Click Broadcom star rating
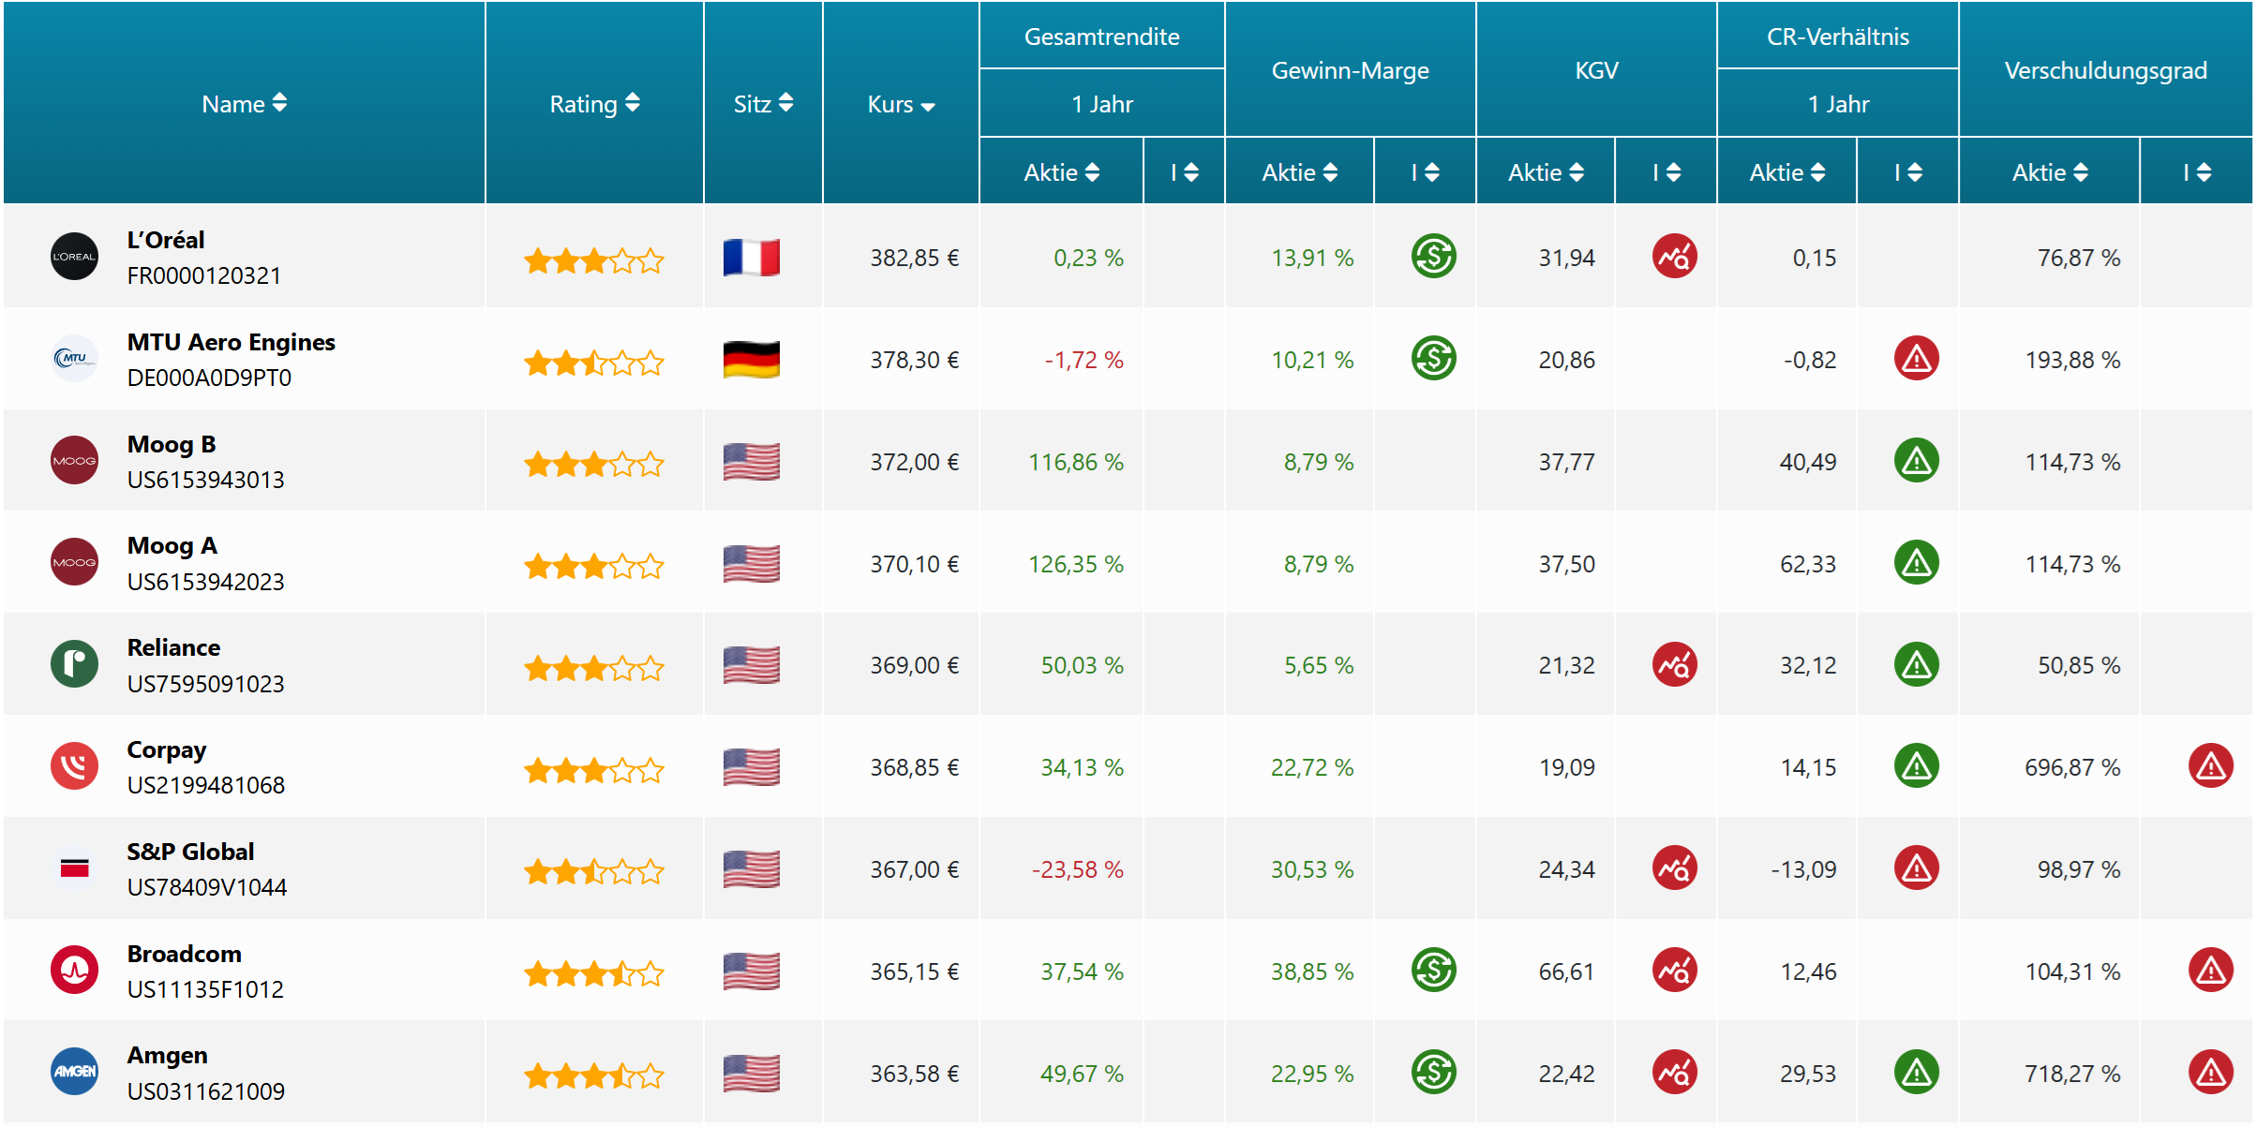The image size is (2256, 1127). 593,973
